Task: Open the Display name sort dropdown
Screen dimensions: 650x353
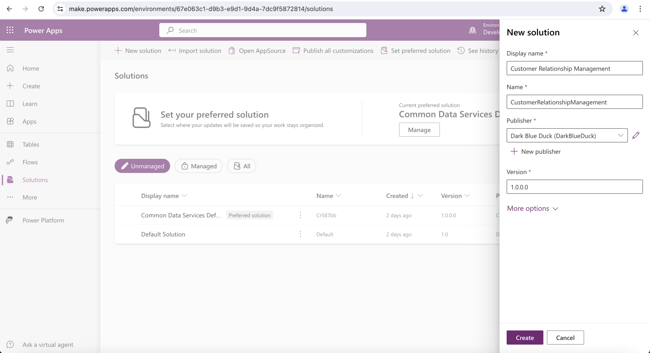Action: [x=184, y=196]
